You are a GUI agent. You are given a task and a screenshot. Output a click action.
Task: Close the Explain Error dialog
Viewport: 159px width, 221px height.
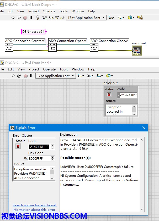coord(144,128)
